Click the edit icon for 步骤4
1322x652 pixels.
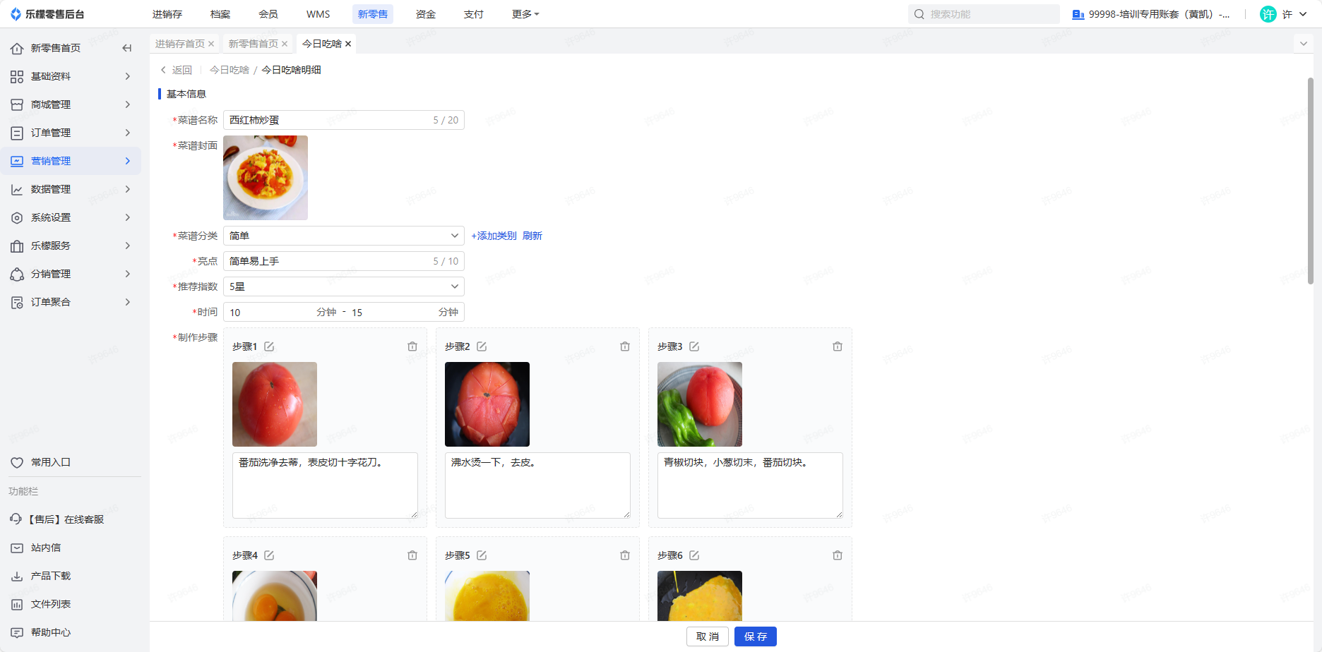coord(269,555)
